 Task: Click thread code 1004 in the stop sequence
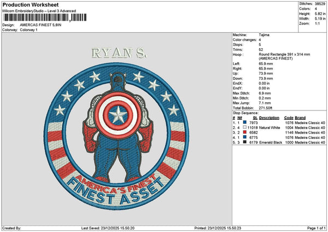click(x=289, y=127)
